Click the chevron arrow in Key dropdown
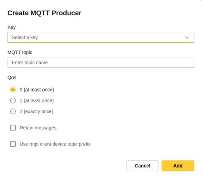This screenshot has height=179, width=202. click(187, 37)
